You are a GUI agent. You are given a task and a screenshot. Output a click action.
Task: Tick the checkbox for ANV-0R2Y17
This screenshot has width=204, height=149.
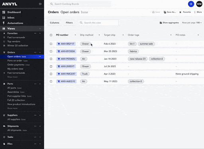tap(51, 44)
